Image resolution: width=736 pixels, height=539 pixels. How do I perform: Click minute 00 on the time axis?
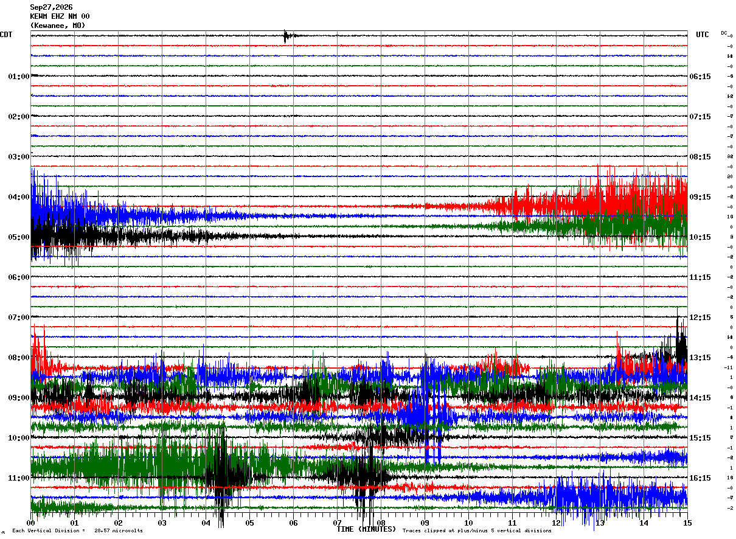point(31,523)
